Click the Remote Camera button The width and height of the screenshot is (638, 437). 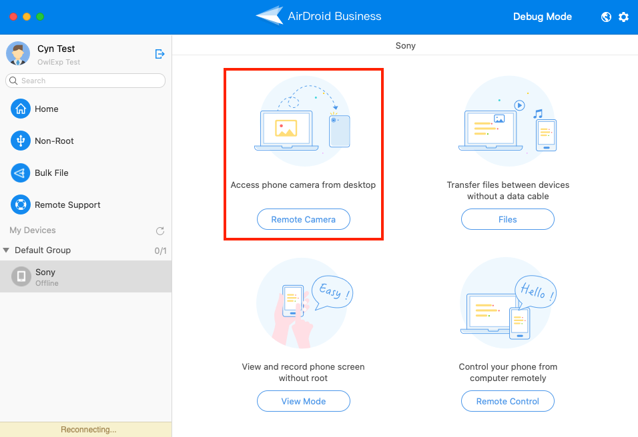(x=303, y=219)
